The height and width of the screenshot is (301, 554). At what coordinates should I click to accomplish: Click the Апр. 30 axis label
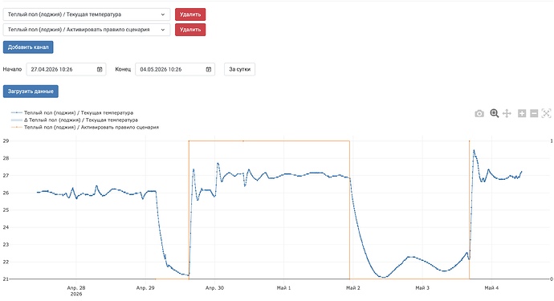point(215,288)
